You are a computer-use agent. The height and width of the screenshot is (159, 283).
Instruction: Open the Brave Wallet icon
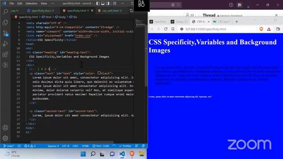278,29
